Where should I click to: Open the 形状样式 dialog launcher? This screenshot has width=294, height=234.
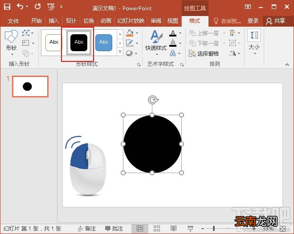[x=139, y=65]
